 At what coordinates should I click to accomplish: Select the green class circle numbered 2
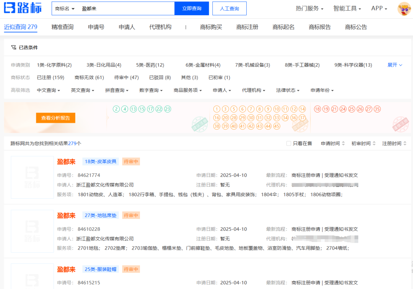pos(116,109)
